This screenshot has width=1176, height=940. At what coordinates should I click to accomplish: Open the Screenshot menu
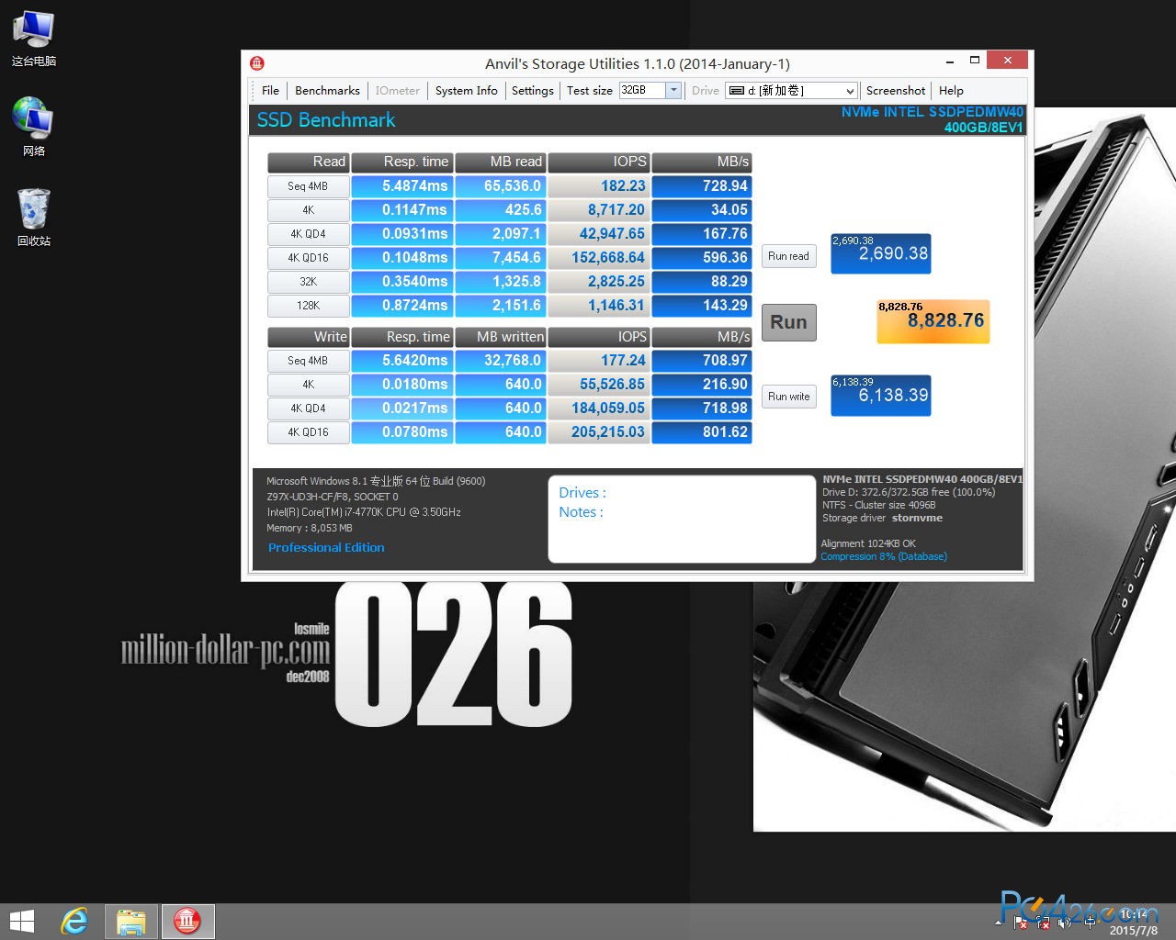[895, 91]
